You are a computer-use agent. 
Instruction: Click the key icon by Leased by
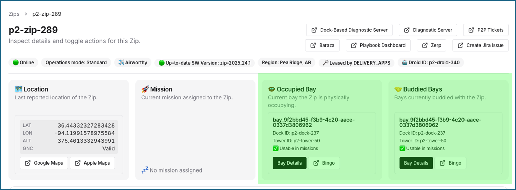pos(325,63)
